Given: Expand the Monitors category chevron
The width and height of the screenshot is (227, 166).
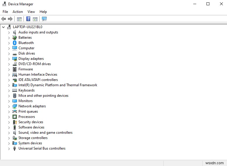Looking at the screenshot, I should (x=9, y=101).
